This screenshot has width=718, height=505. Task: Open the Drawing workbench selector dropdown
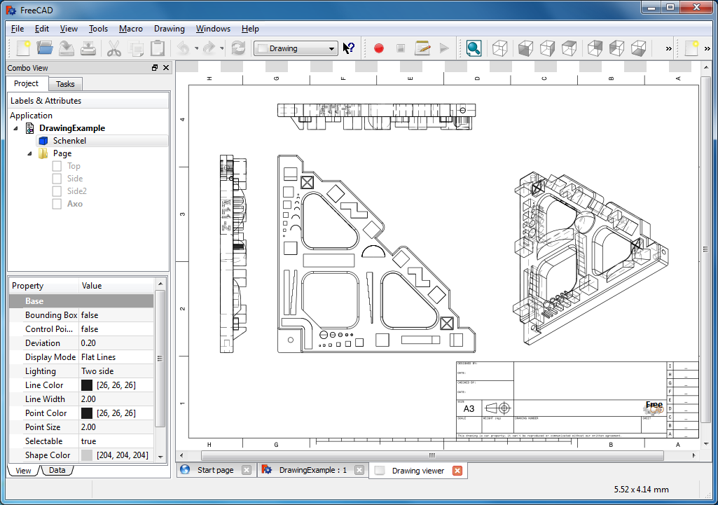click(x=295, y=48)
